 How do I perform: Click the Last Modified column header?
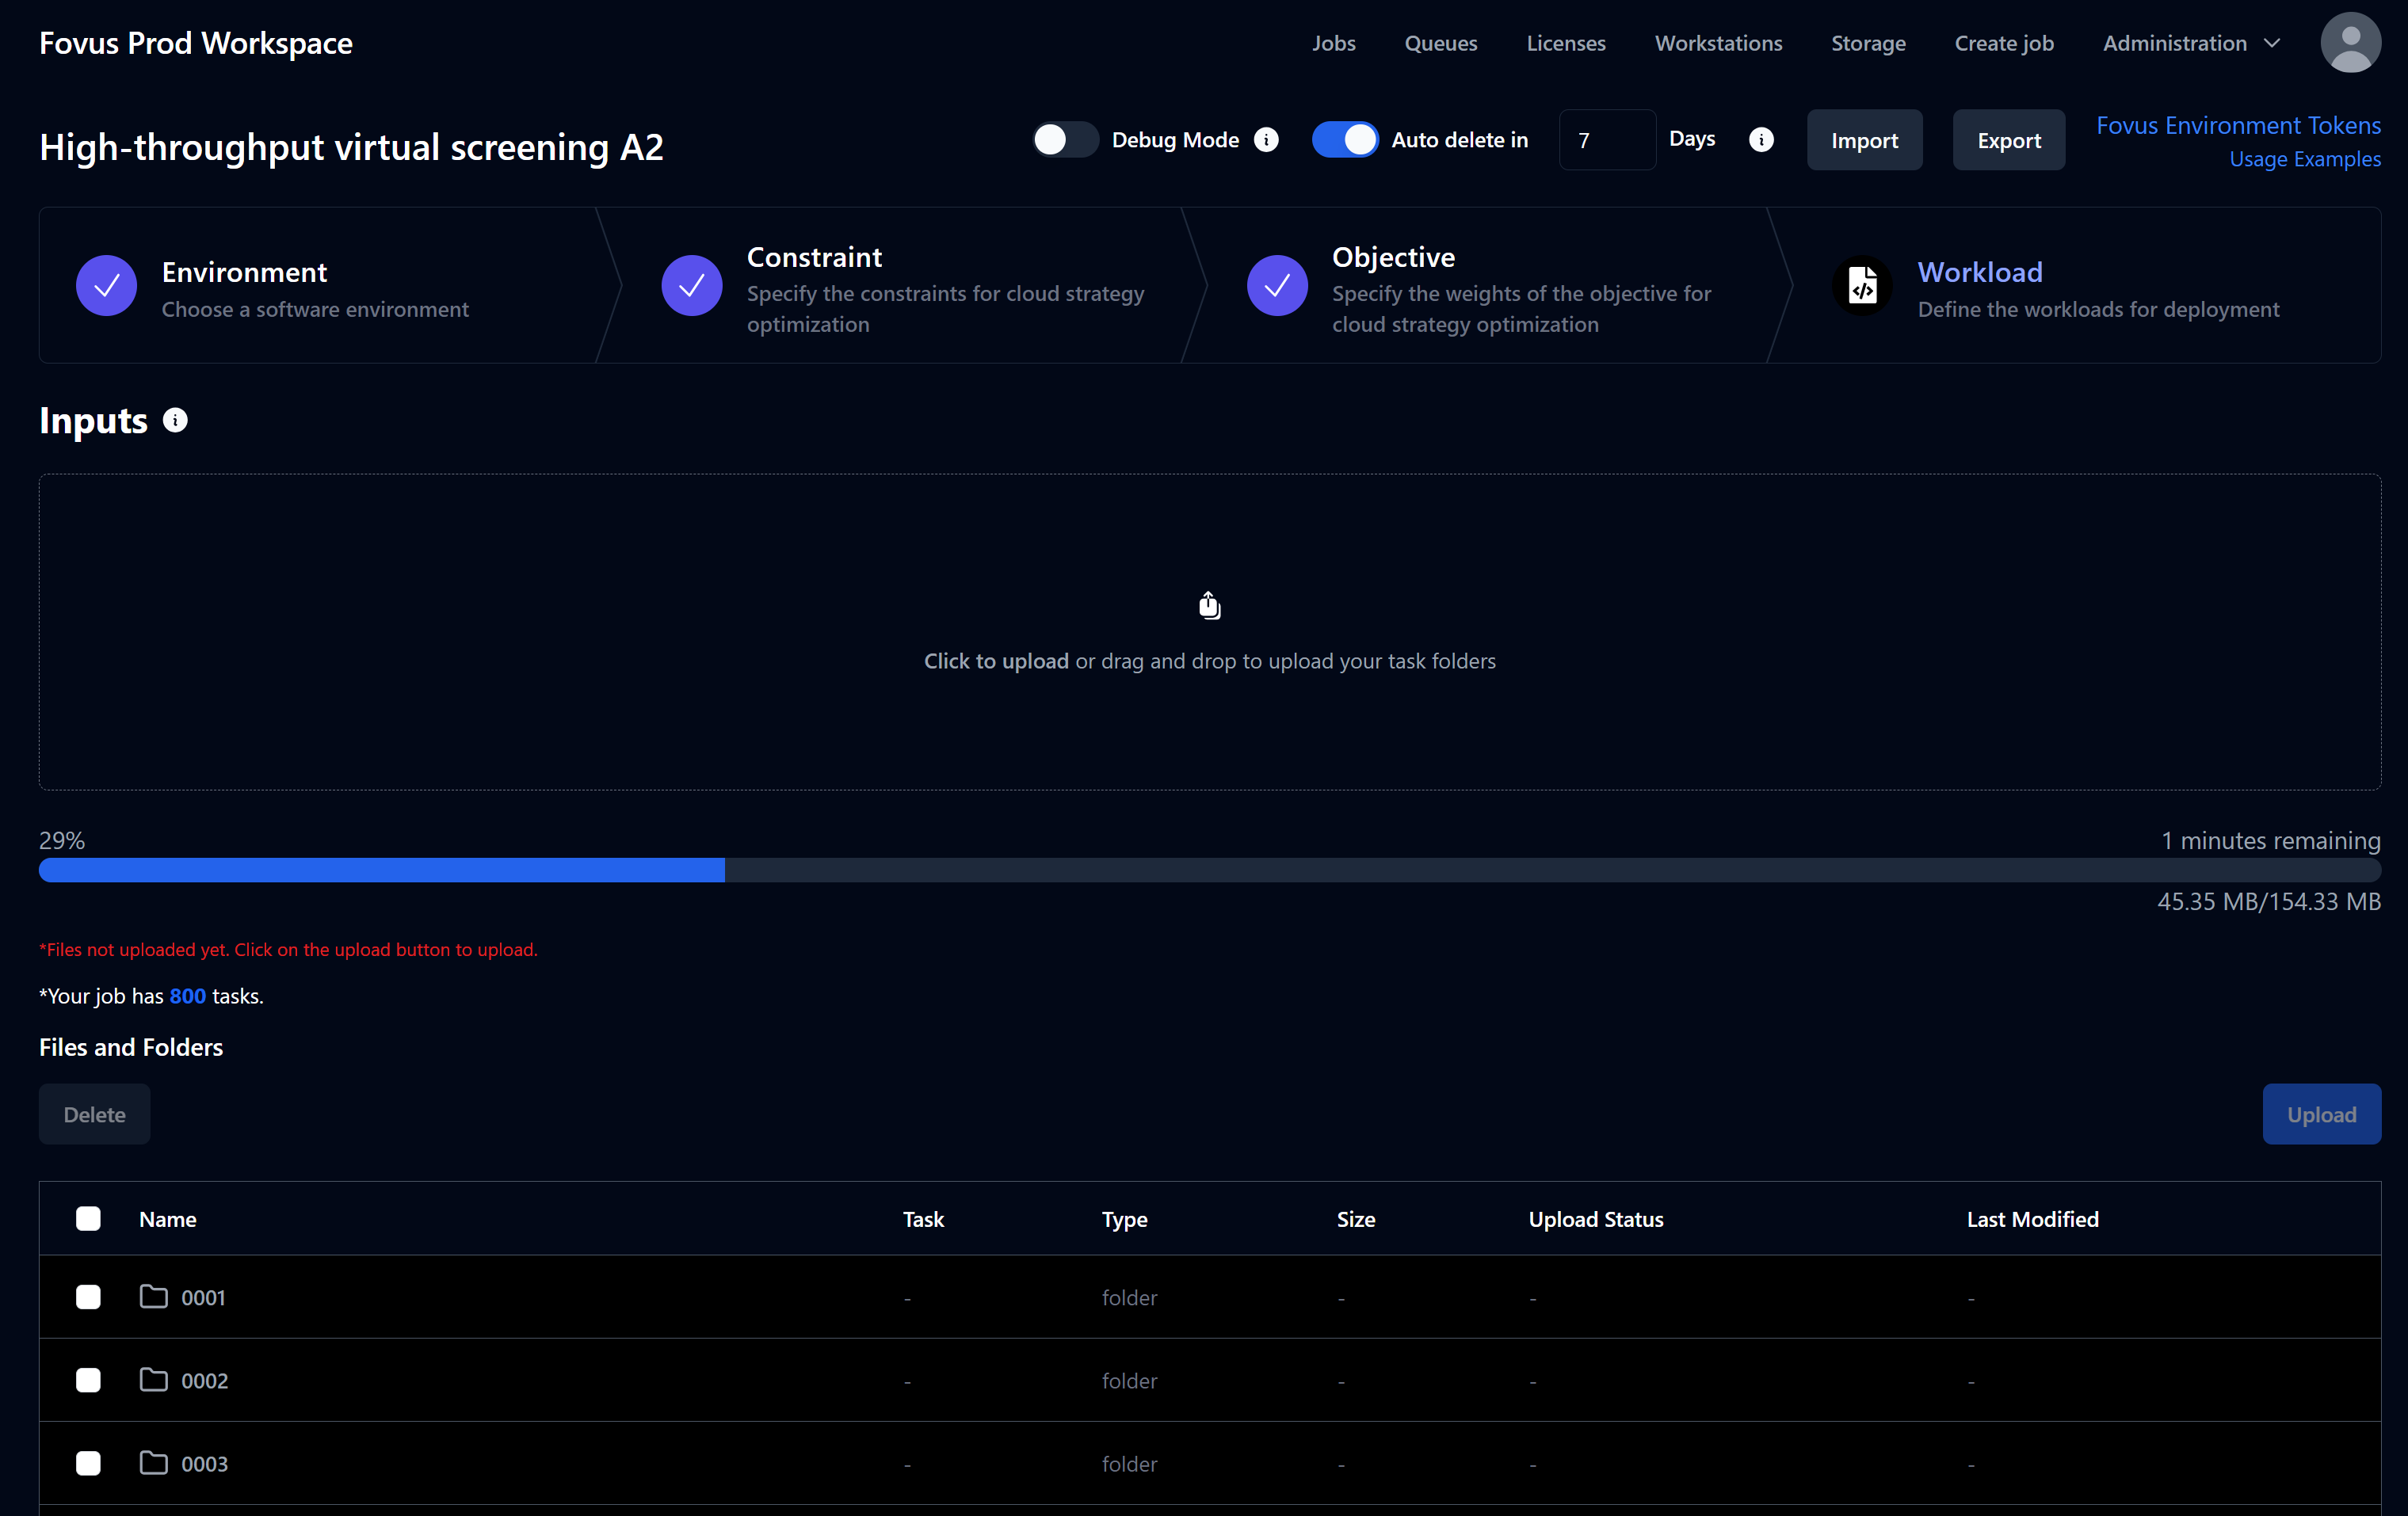click(x=2032, y=1218)
